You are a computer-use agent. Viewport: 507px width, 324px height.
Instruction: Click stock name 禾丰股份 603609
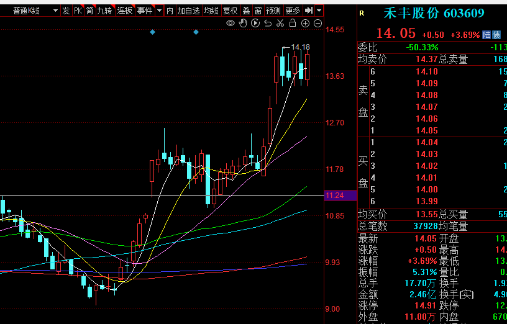434,13
